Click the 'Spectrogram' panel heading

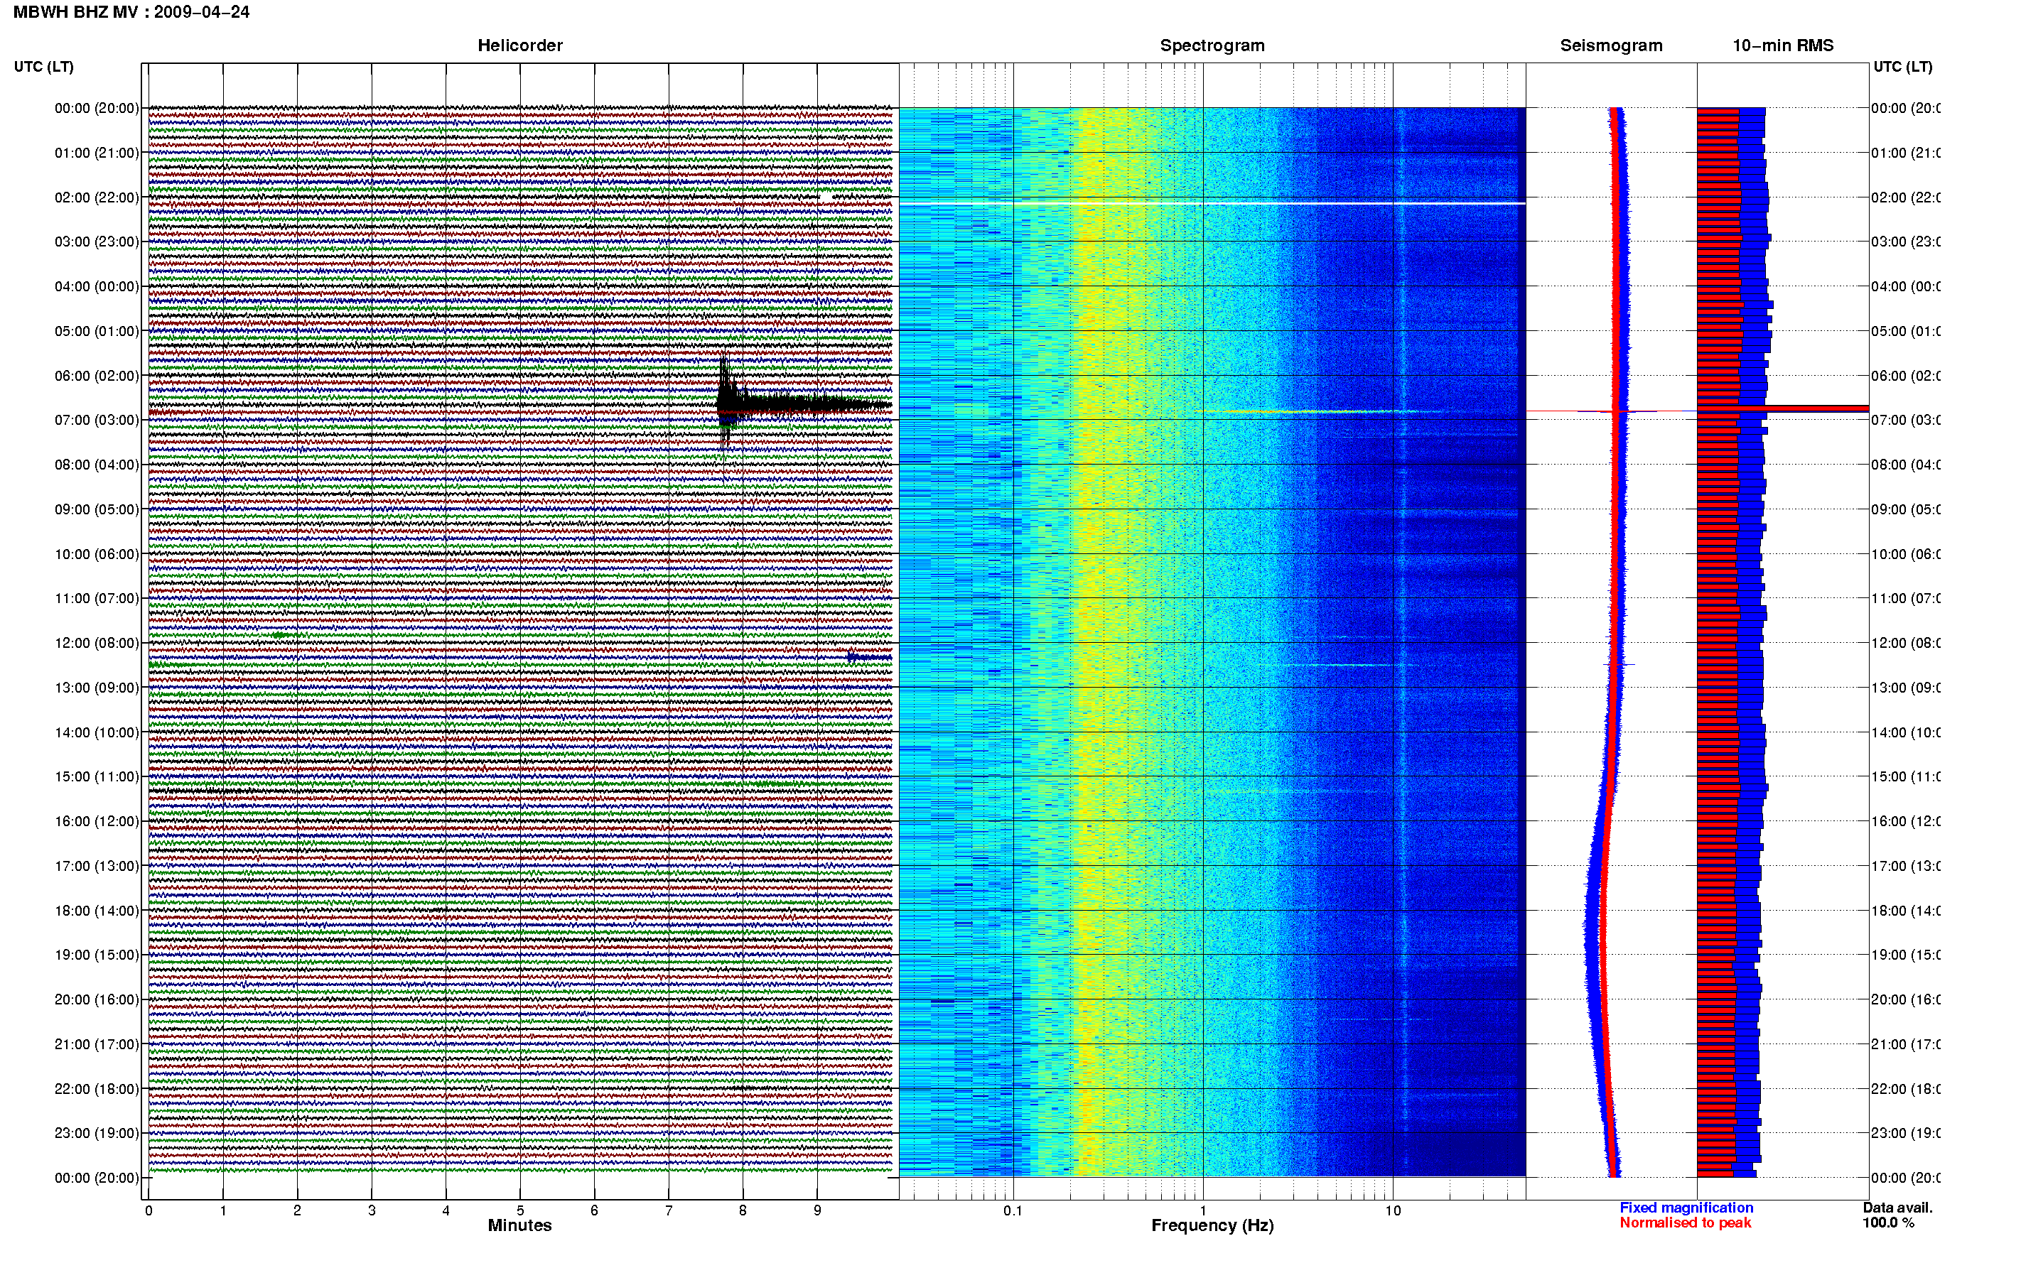[1212, 45]
